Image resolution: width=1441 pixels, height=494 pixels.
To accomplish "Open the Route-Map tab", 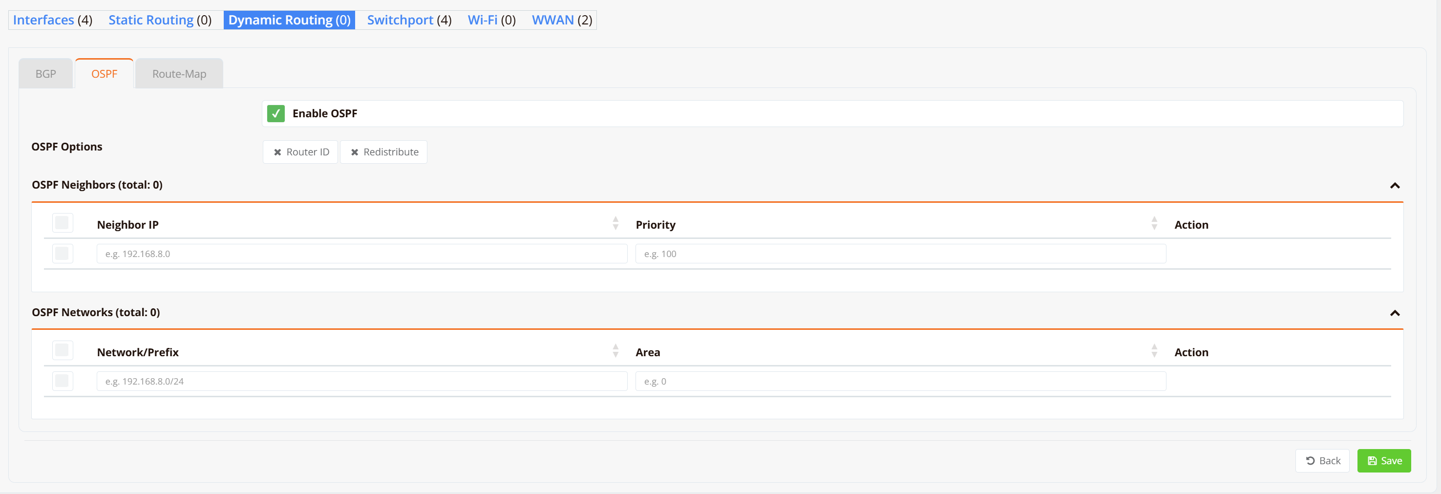I will [x=179, y=74].
